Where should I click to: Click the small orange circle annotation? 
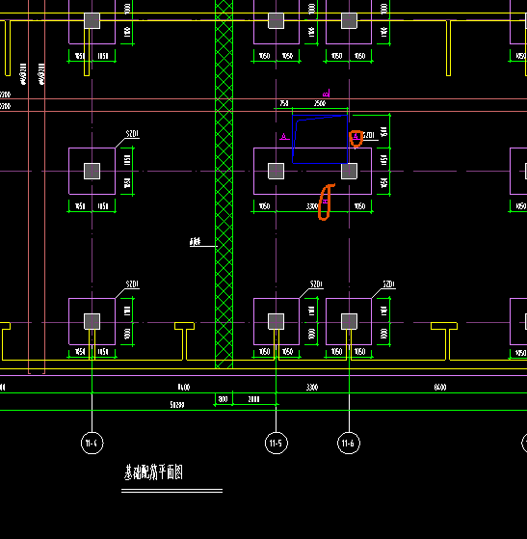[x=356, y=138]
